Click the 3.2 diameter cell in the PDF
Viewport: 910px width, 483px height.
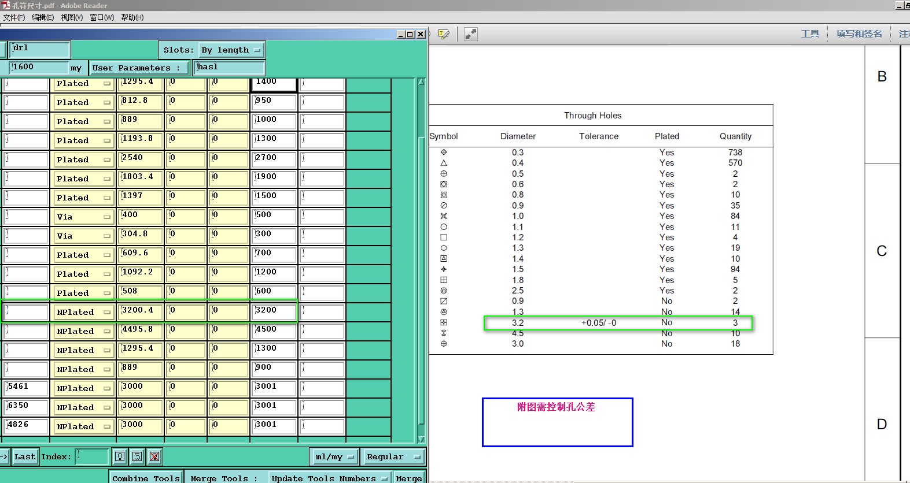pos(518,323)
